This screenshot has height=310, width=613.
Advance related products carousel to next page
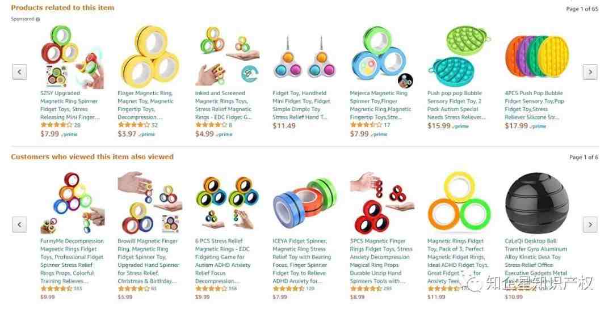(590, 72)
